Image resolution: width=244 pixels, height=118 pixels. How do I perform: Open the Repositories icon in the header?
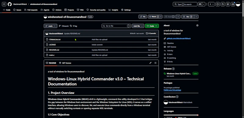228,4
